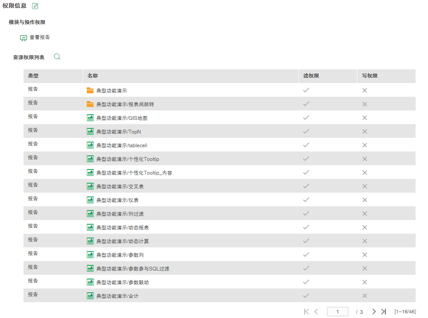Click the 名称 column header
This screenshot has height=318, width=428.
[93, 76]
